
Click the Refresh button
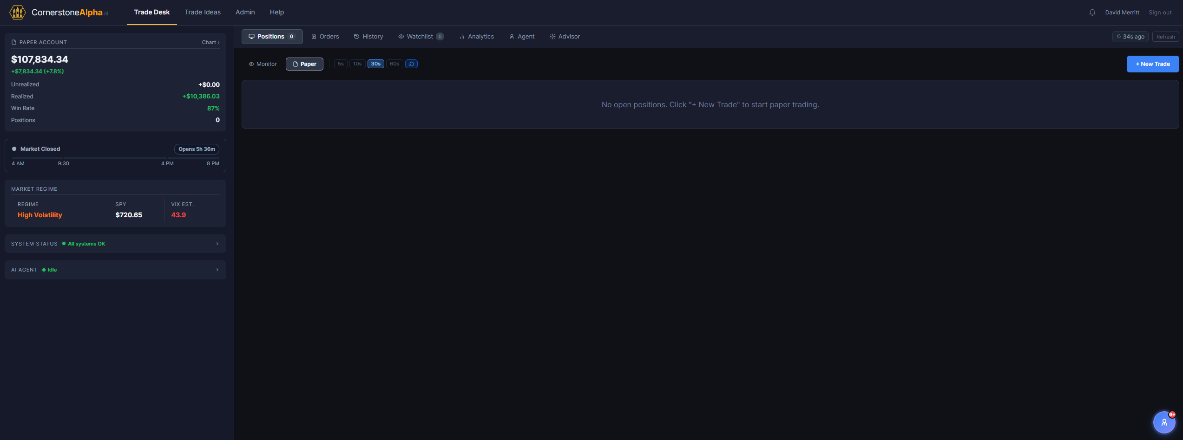[1165, 37]
